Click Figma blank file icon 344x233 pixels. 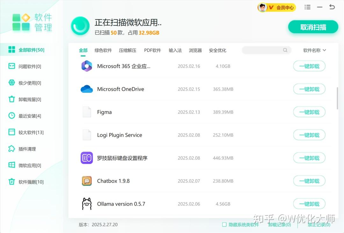[87, 112]
